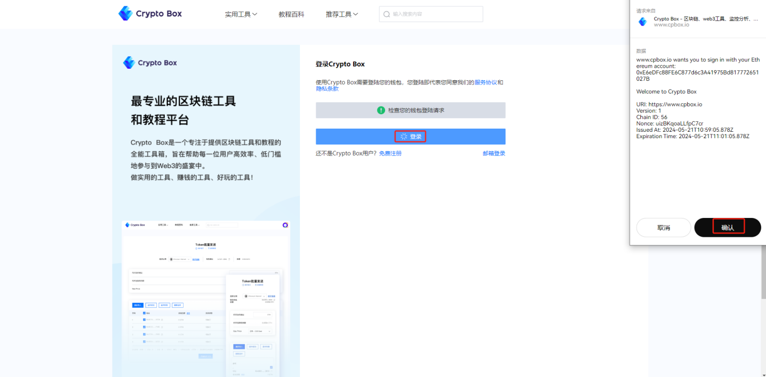The height and width of the screenshot is (377, 766).
Task: Click the 检查您的钱包登陆请求 notice bar
Action: [410, 110]
